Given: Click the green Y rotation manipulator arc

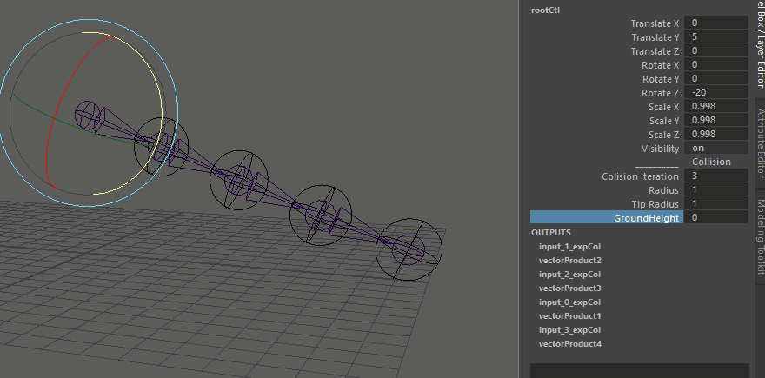Looking at the screenshot, I should point(58,120).
